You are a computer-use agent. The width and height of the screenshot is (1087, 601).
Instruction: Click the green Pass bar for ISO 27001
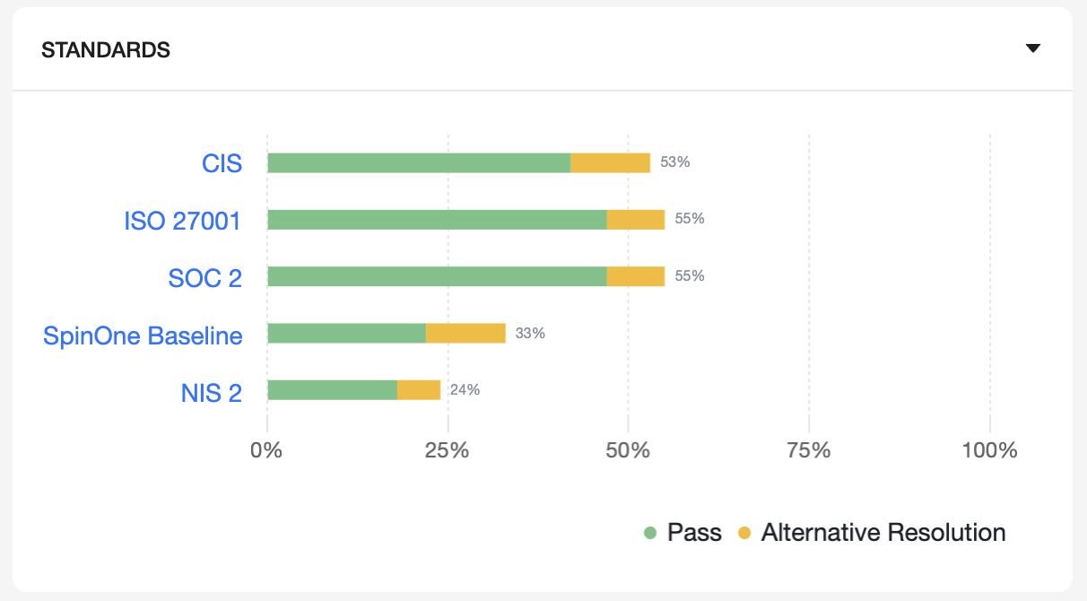click(437, 220)
